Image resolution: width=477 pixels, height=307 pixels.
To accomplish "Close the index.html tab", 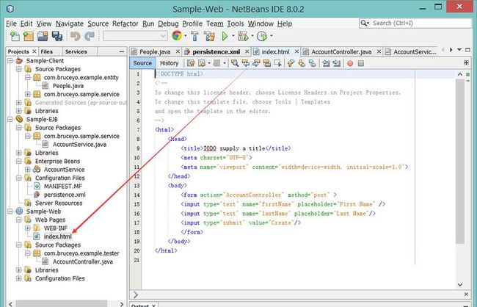I will pos(296,51).
